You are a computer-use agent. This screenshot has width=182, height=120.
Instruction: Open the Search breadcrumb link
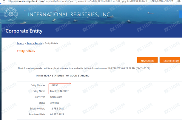(x=20, y=43)
